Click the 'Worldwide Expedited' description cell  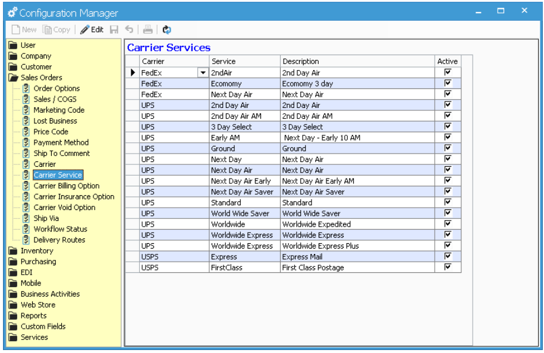coord(357,224)
